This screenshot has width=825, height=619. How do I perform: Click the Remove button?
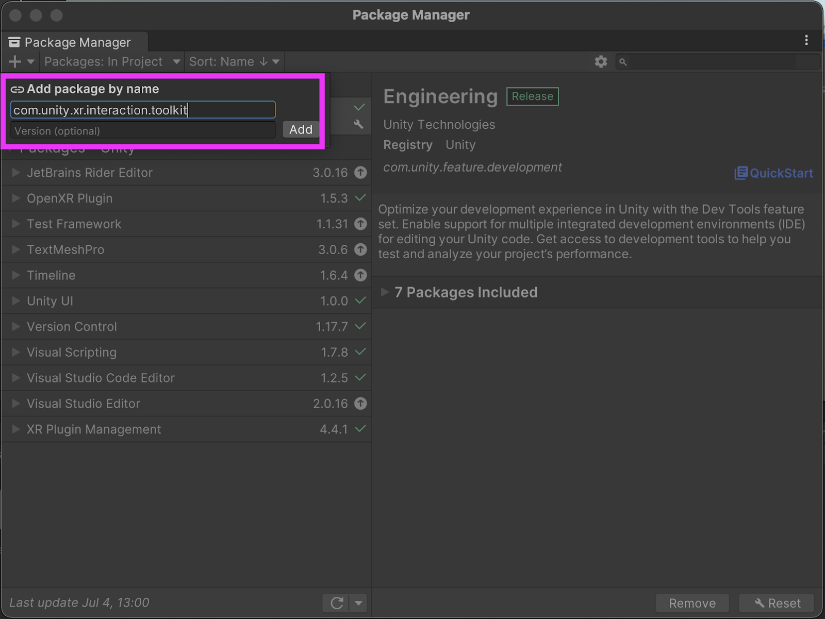point(692,603)
